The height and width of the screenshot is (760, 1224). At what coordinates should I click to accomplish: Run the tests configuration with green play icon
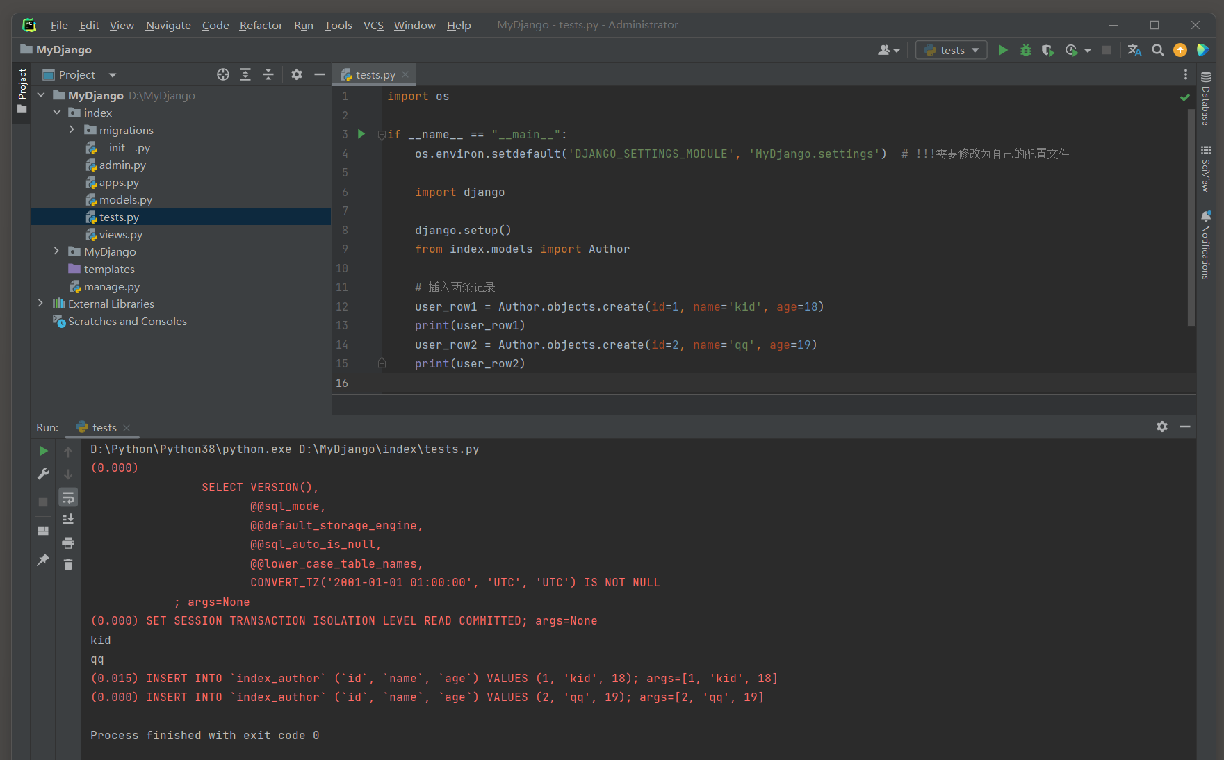[1003, 50]
